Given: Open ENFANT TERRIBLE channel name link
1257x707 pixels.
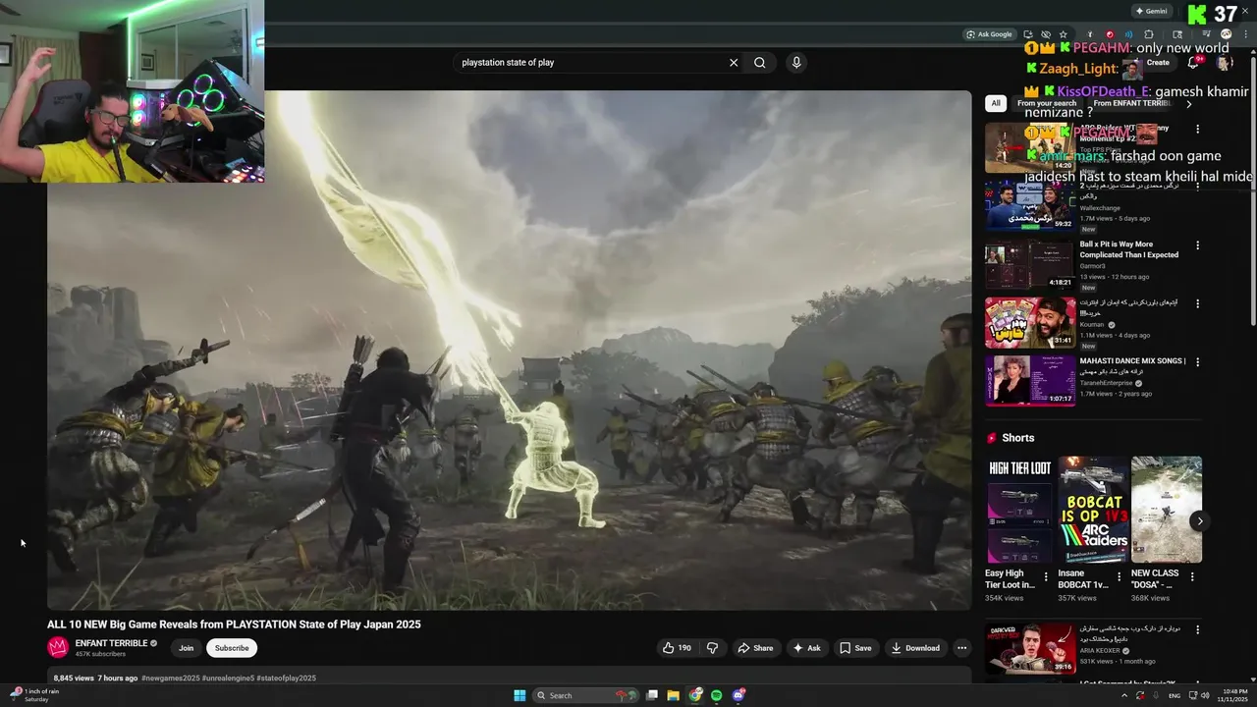Looking at the screenshot, I should click(112, 643).
